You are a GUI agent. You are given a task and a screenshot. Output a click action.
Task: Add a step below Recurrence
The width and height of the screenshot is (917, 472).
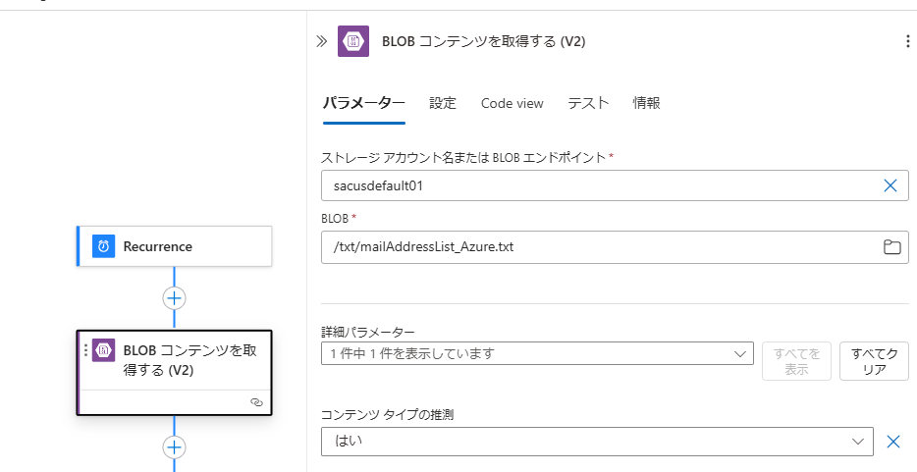point(175,298)
